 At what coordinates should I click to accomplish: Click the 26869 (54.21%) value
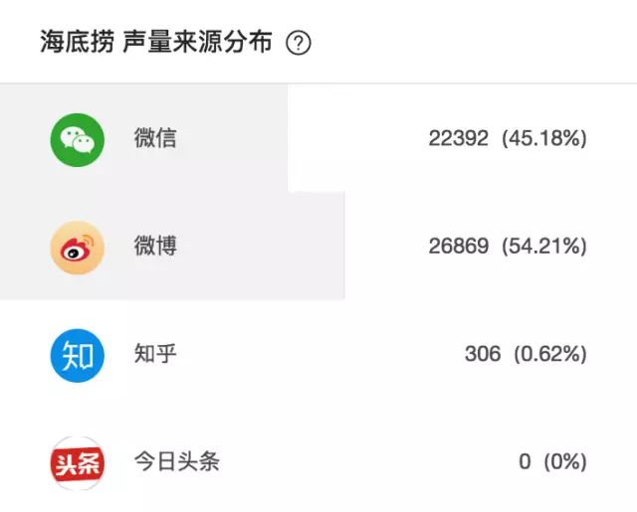click(x=508, y=247)
